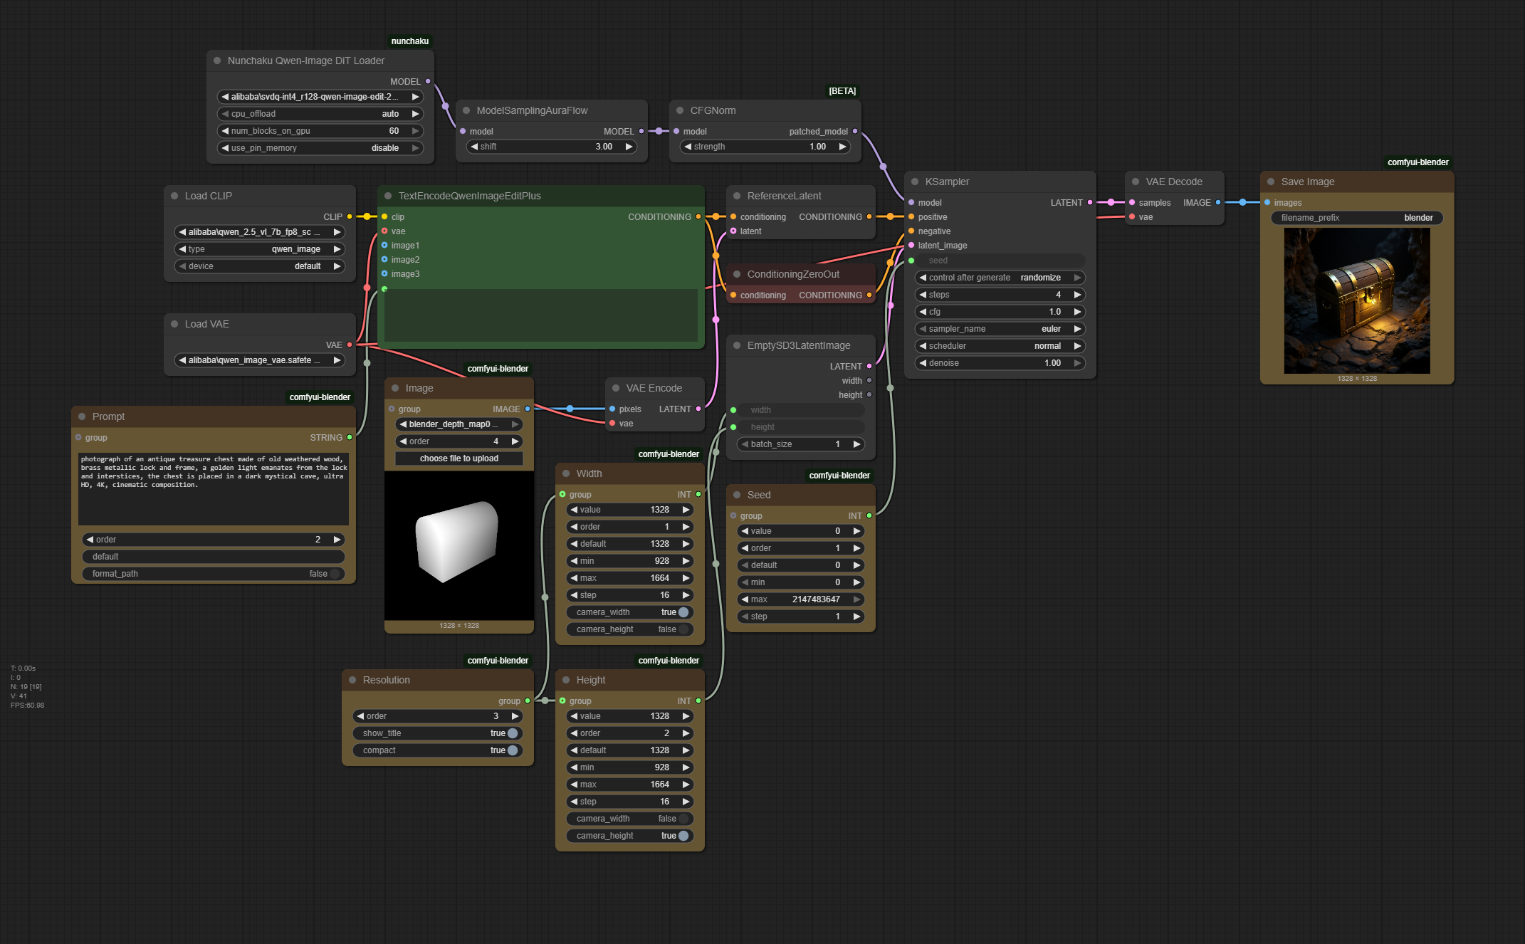Click the comfyui-blender badge above Seed node

[x=839, y=476]
